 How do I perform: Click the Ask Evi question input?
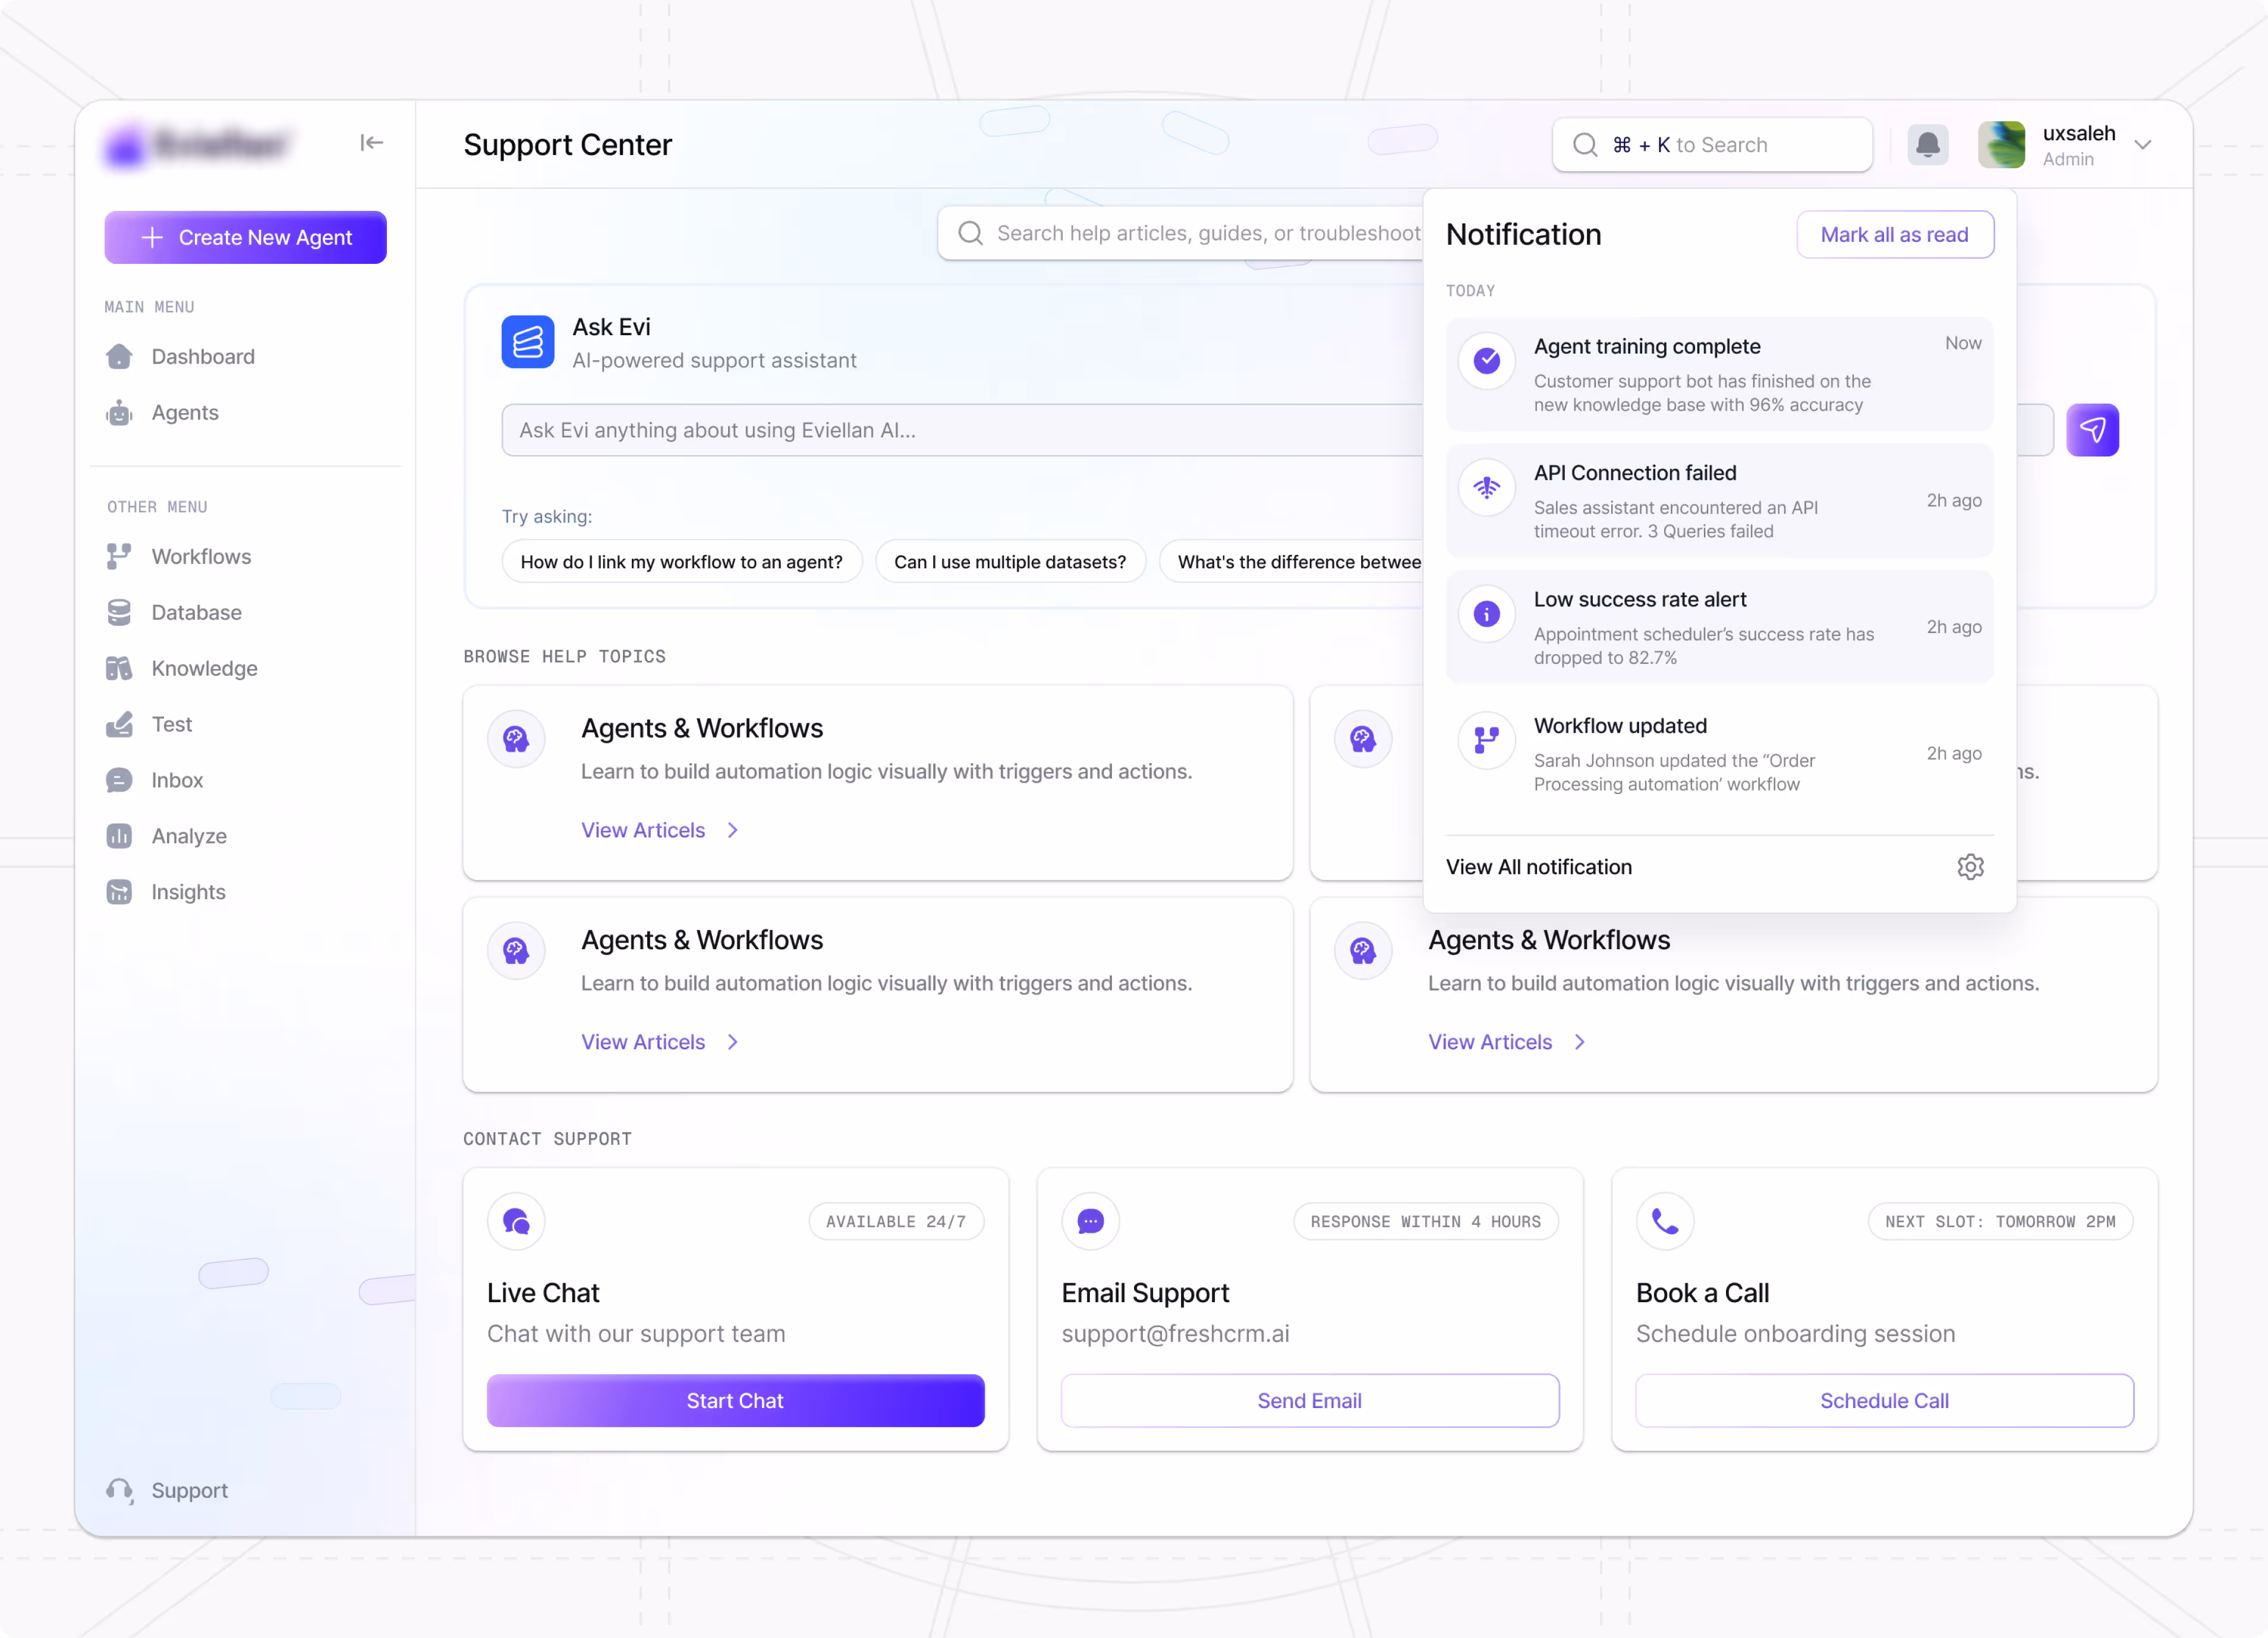point(960,430)
